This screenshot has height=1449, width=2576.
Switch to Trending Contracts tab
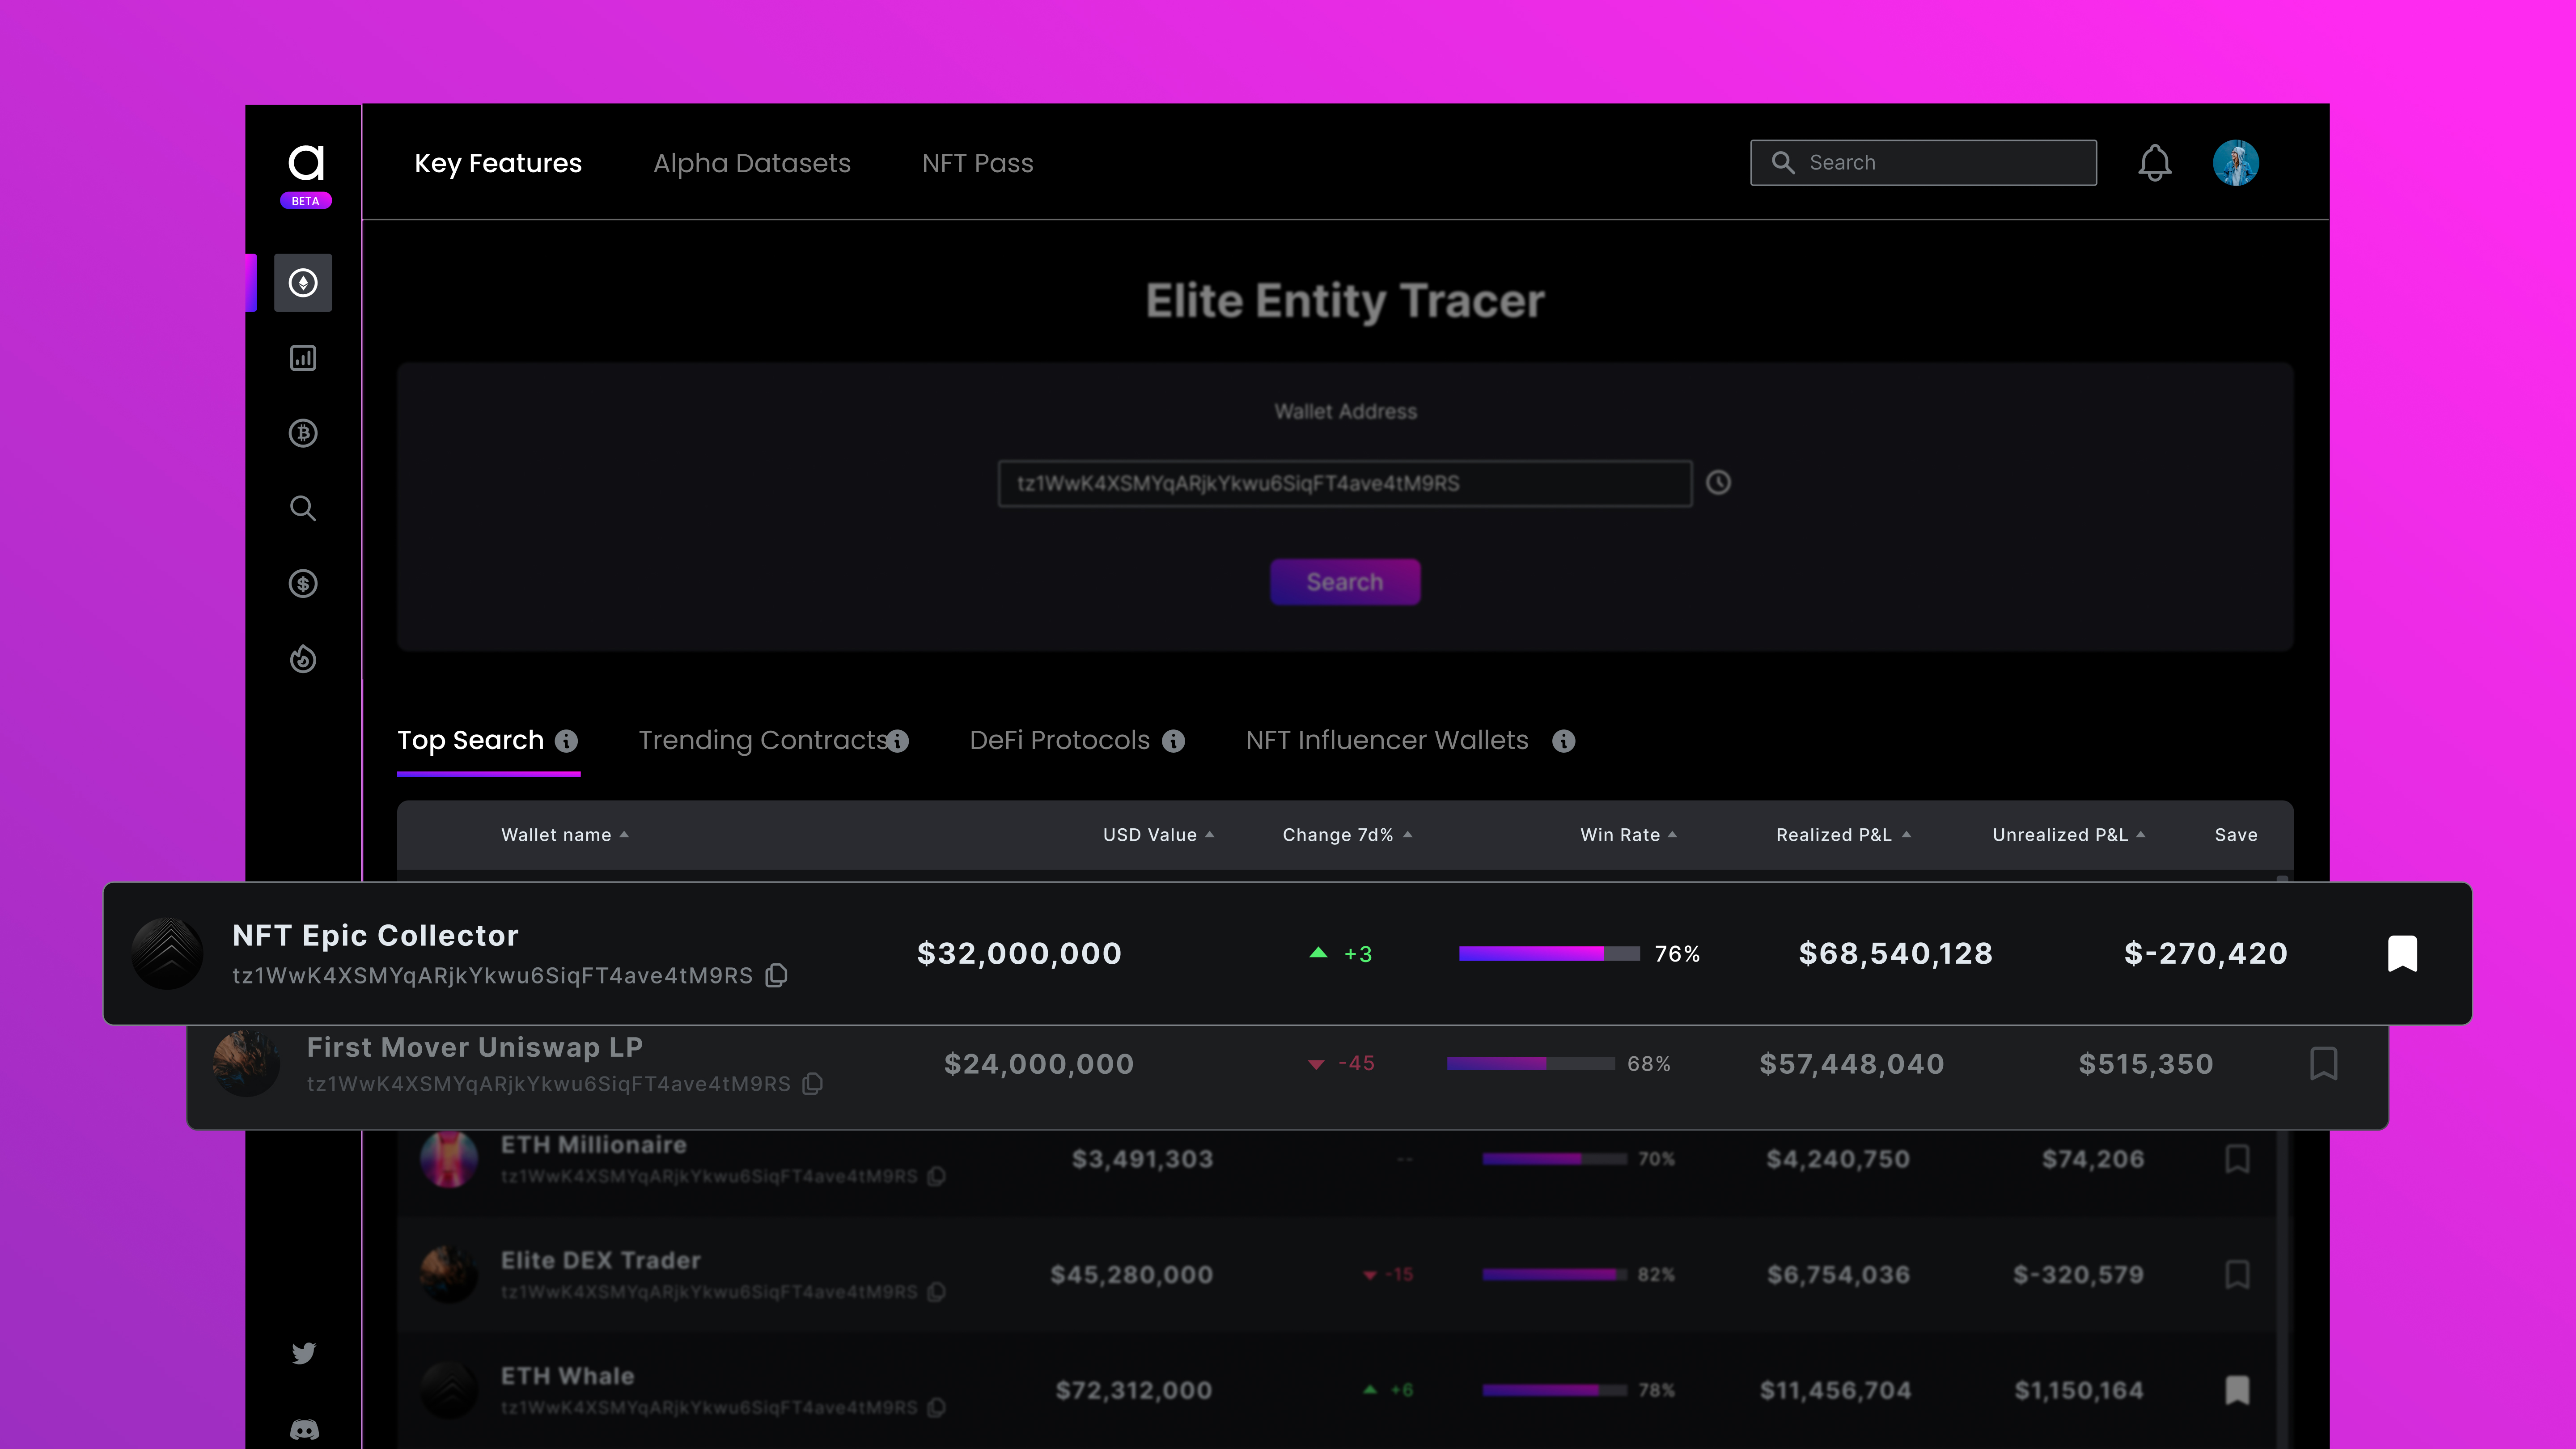(x=763, y=740)
